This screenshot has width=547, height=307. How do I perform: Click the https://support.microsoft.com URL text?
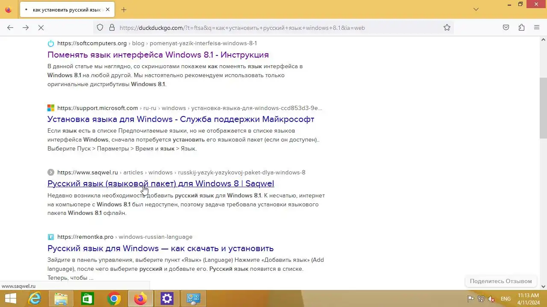[x=97, y=108]
